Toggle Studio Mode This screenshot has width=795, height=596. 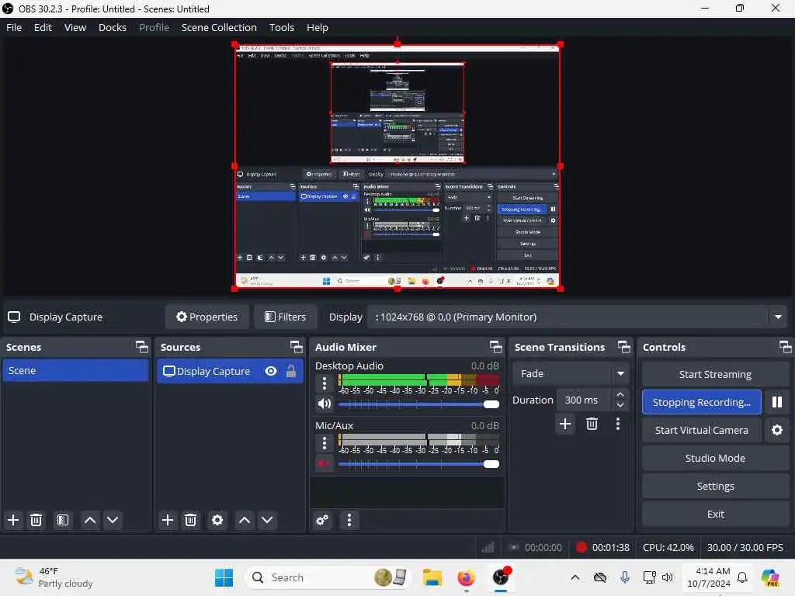point(715,458)
